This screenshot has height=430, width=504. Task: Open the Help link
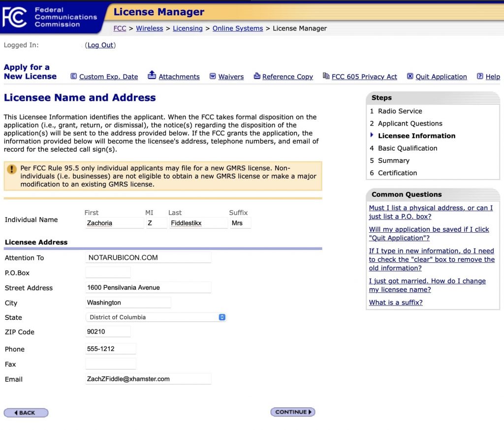(493, 77)
